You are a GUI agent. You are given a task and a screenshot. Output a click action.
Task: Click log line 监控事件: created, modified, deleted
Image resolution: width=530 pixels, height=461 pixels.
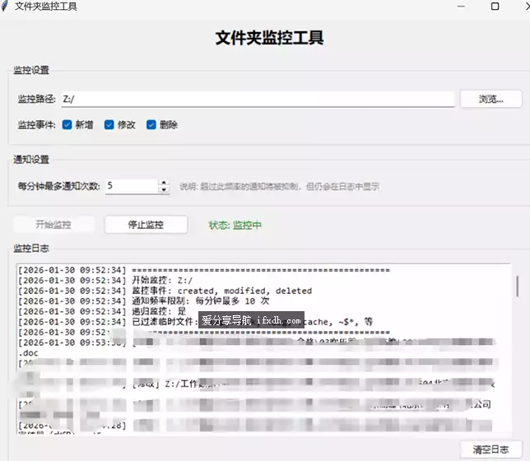pos(165,291)
